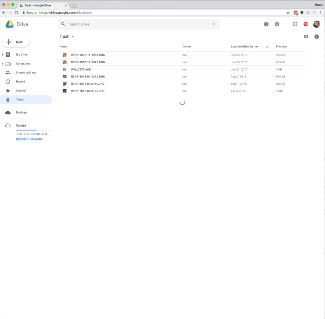Bookmark this page with the star icon

click(x=288, y=13)
